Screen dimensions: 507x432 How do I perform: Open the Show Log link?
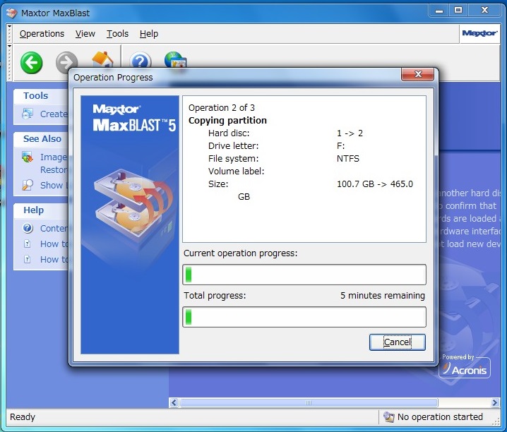point(54,185)
